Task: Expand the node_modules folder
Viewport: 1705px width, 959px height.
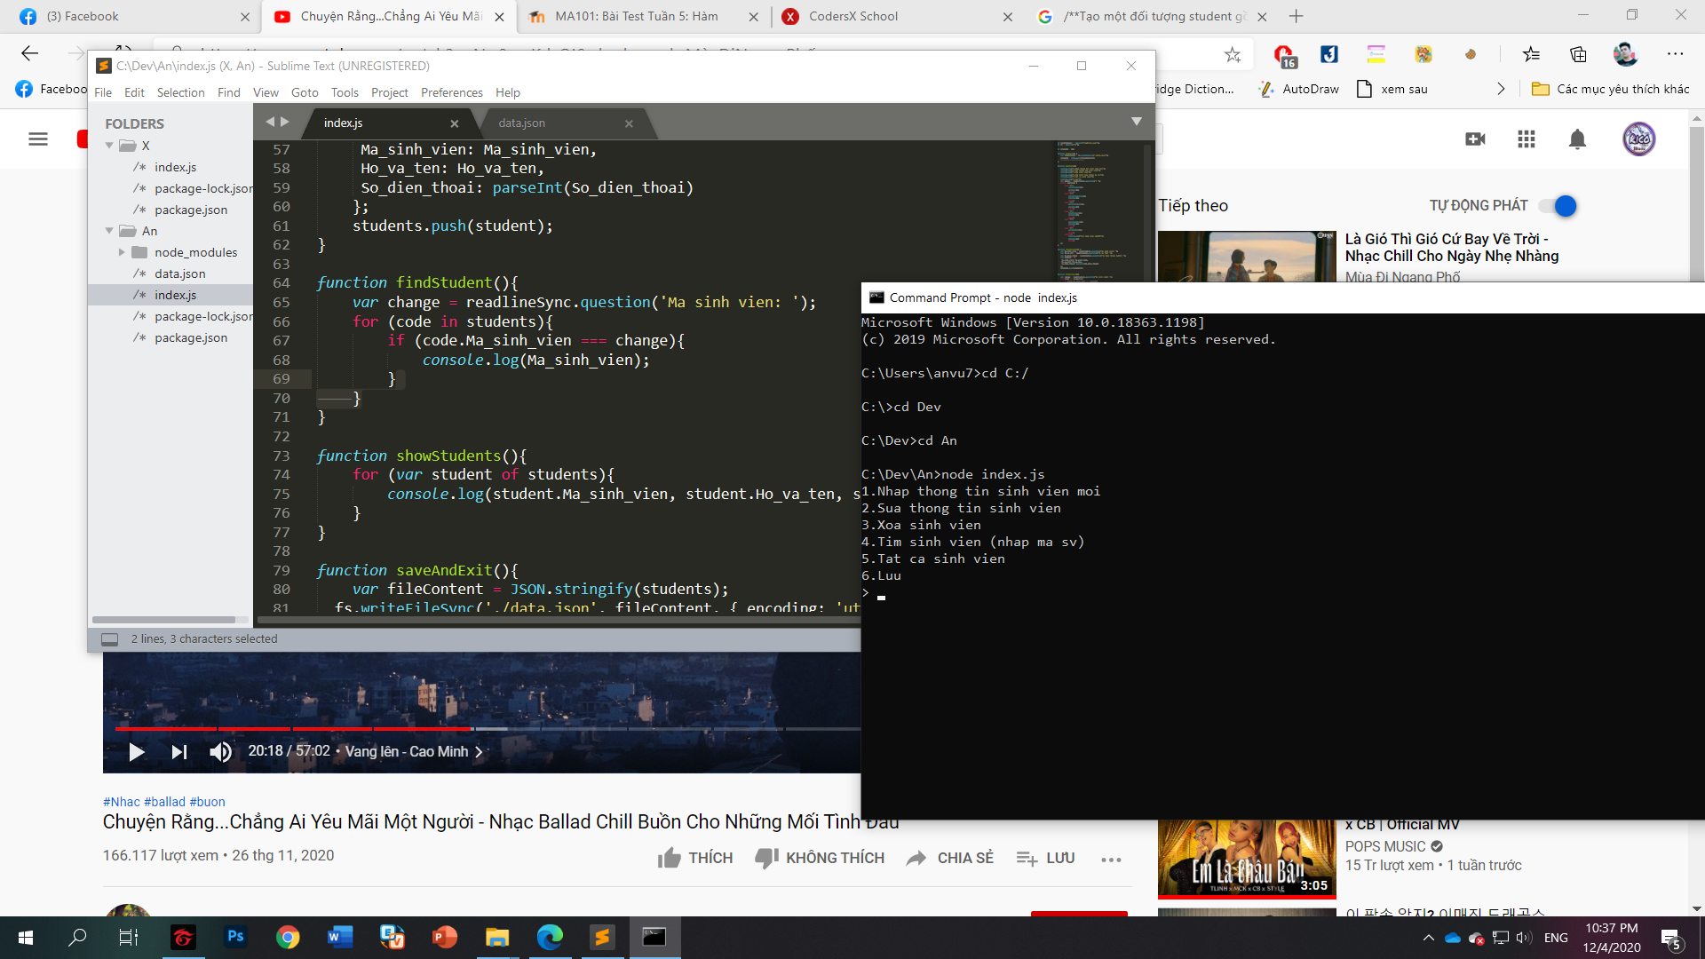Action: (x=123, y=252)
